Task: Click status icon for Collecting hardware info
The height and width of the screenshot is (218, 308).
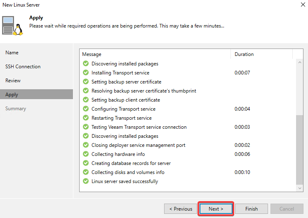Action: point(86,154)
